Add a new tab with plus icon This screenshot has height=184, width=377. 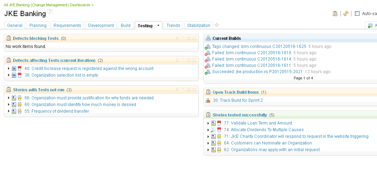[x=217, y=25]
